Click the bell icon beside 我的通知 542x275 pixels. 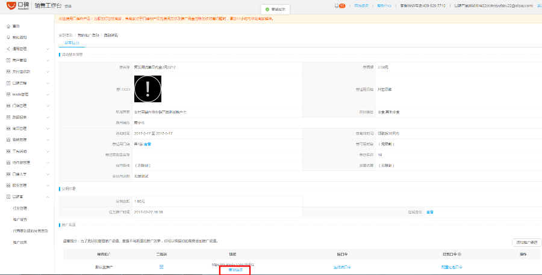[8, 37]
